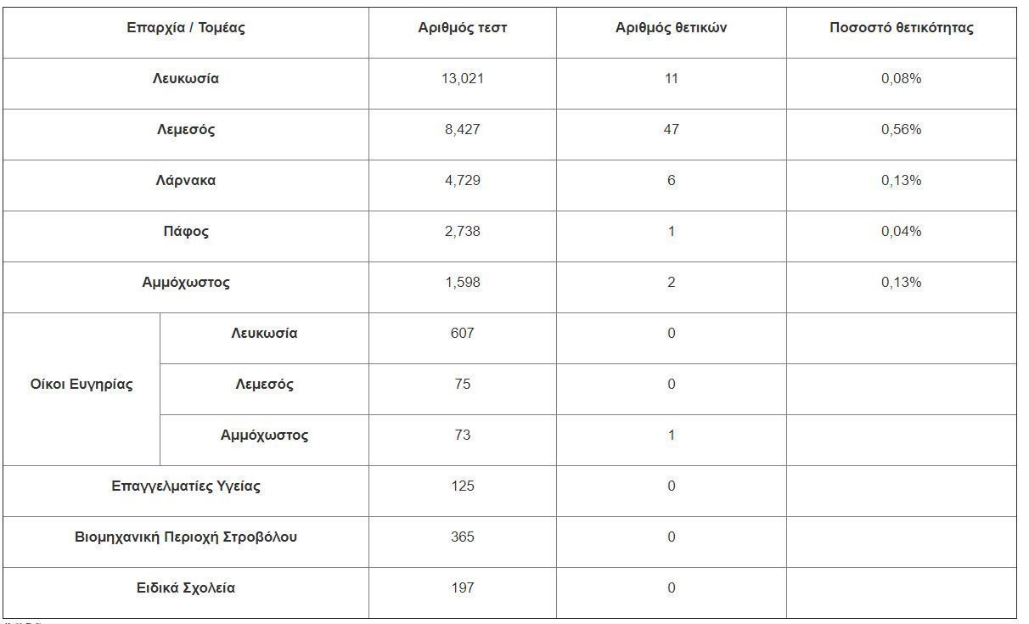Select the Επαγγελματίες Υγείας row label
1029x624 pixels.
pyautogui.click(x=186, y=486)
